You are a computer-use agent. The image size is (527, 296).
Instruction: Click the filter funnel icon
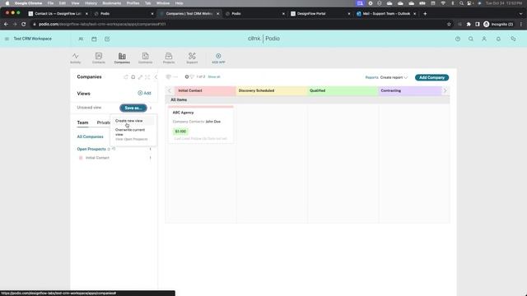point(192,76)
